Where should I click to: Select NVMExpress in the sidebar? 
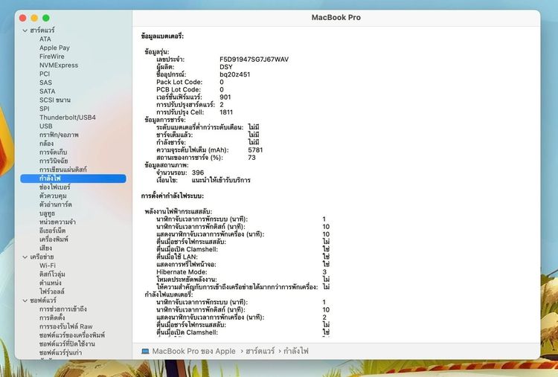pos(59,65)
